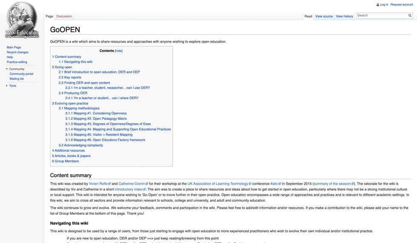Jump to 3.1.6 Open Educators Factory framework

tap(106, 140)
